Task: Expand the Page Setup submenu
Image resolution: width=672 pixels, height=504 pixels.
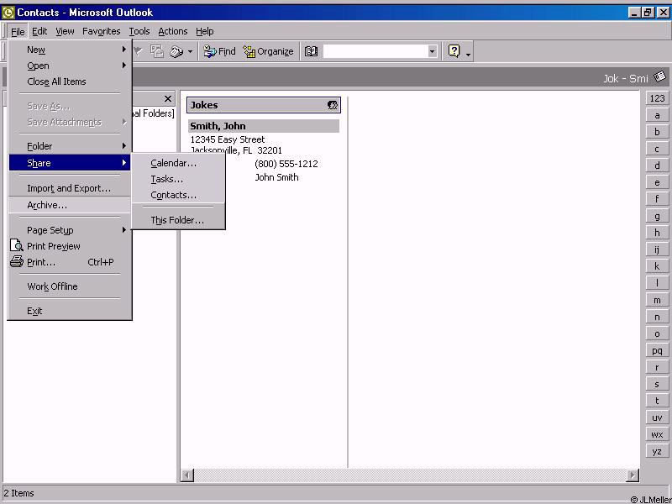Action: (x=70, y=230)
